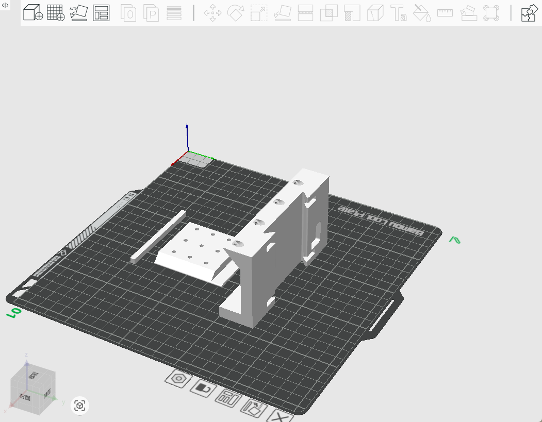
Task: Open the Cut tool
Action: coord(306,13)
